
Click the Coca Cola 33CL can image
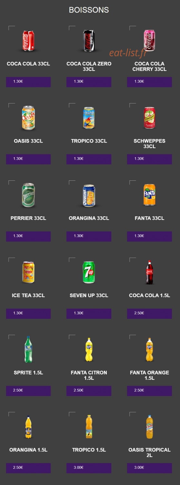[28, 41]
